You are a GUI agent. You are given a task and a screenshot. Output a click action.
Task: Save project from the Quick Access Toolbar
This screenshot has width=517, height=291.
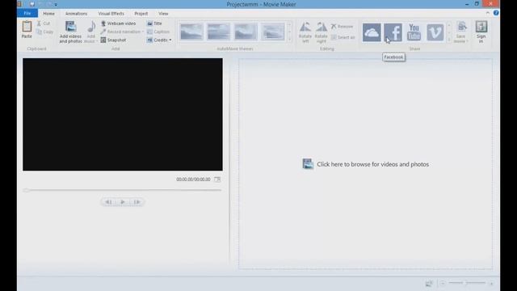tap(32, 4)
